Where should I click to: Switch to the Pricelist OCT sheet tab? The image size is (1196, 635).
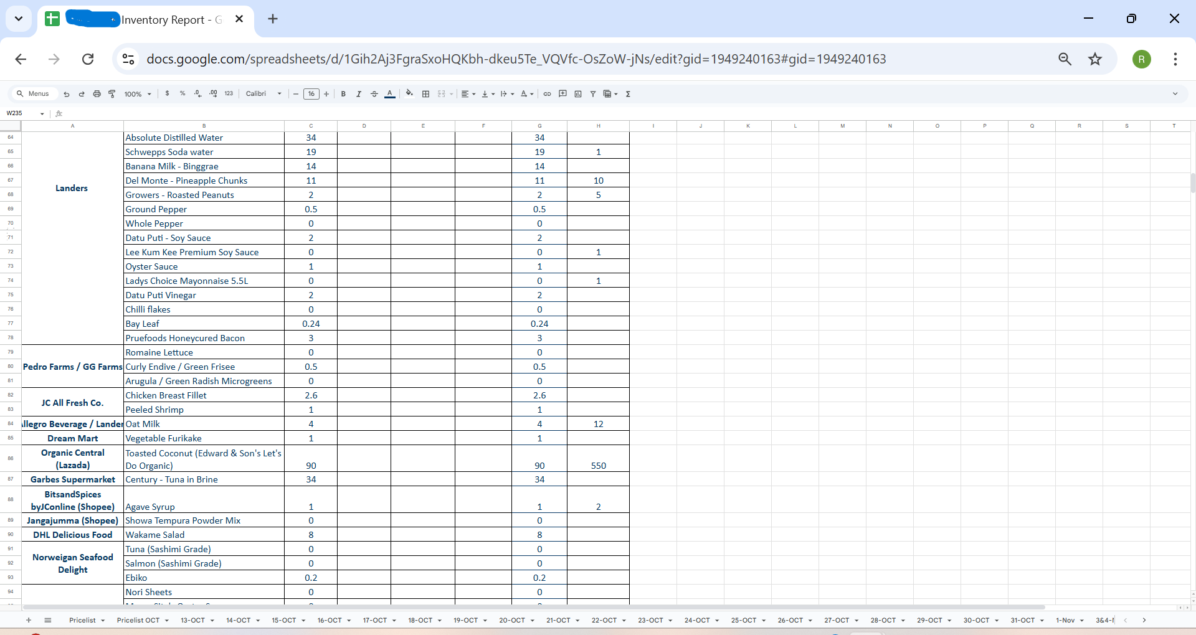tap(138, 620)
